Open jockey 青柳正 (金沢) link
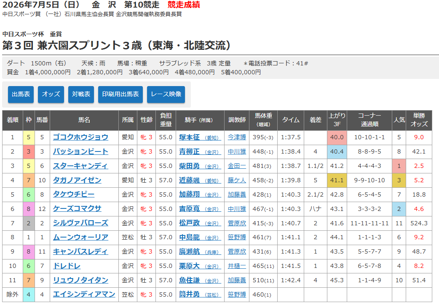Image resolution: width=439 pixels, height=308 pixels. 200,151
